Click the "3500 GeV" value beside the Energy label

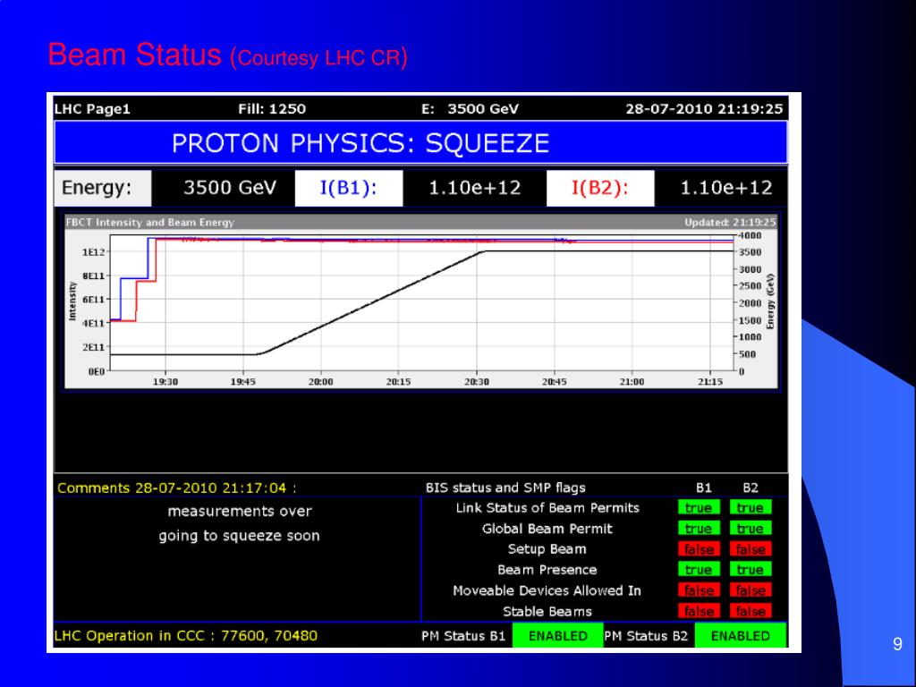coord(230,188)
